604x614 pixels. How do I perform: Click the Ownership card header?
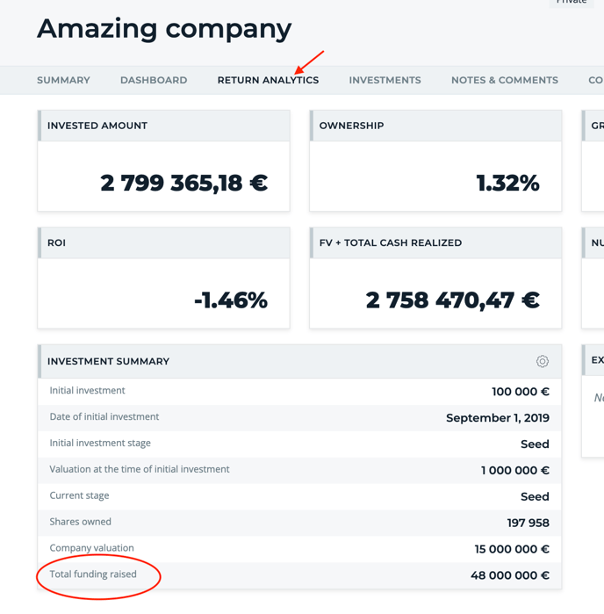[435, 126]
